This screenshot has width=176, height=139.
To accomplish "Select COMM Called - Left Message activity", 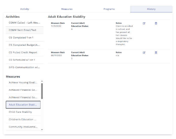I will coord(24,23).
